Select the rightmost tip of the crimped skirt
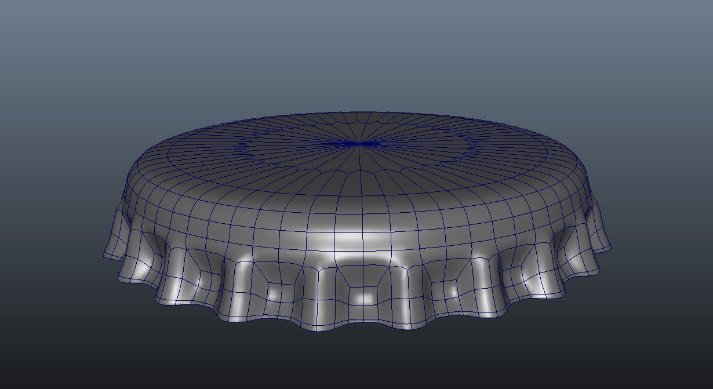The width and height of the screenshot is (713, 389). click(x=610, y=248)
